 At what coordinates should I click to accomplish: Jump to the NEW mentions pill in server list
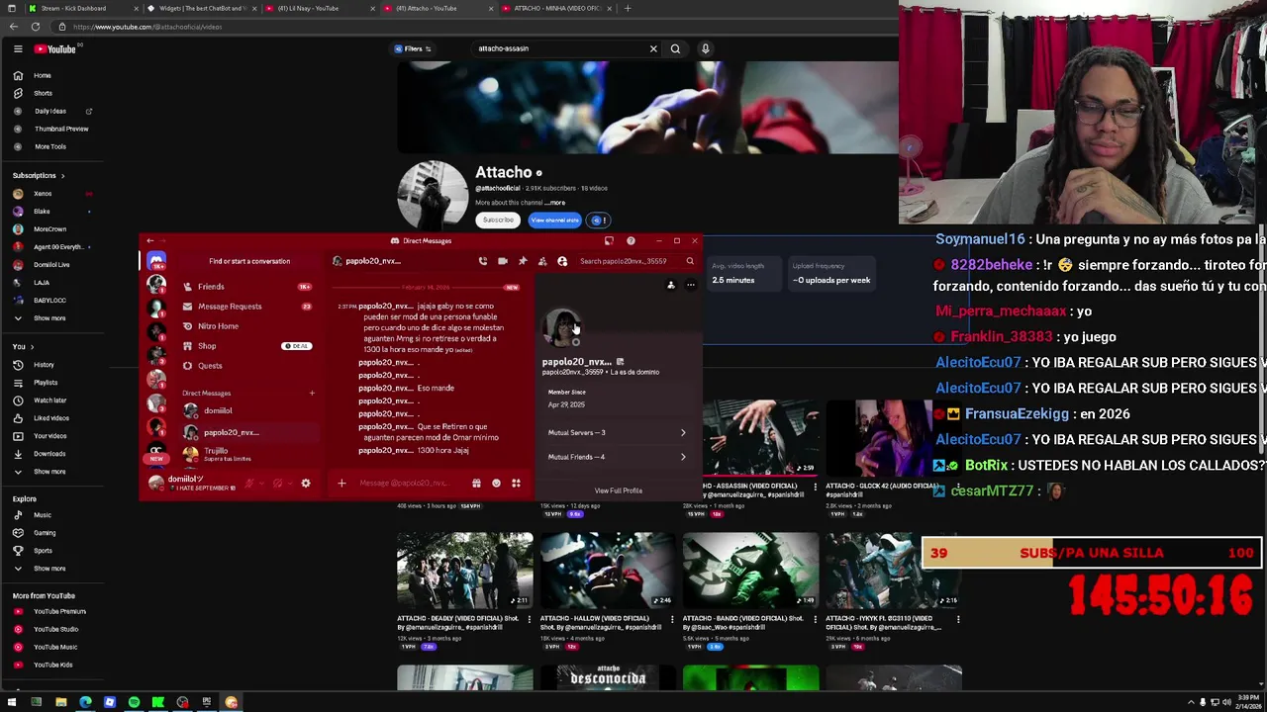pos(156,459)
